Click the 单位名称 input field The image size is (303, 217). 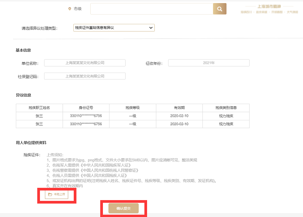[85, 63]
